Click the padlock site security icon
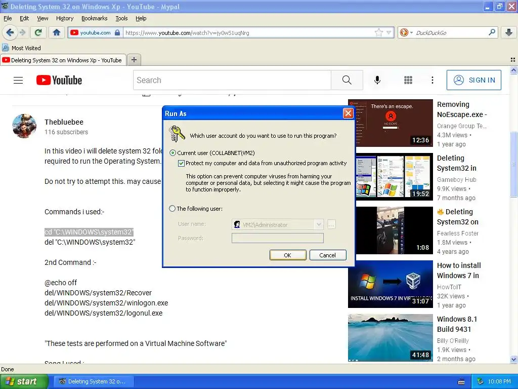 pyautogui.click(x=117, y=32)
